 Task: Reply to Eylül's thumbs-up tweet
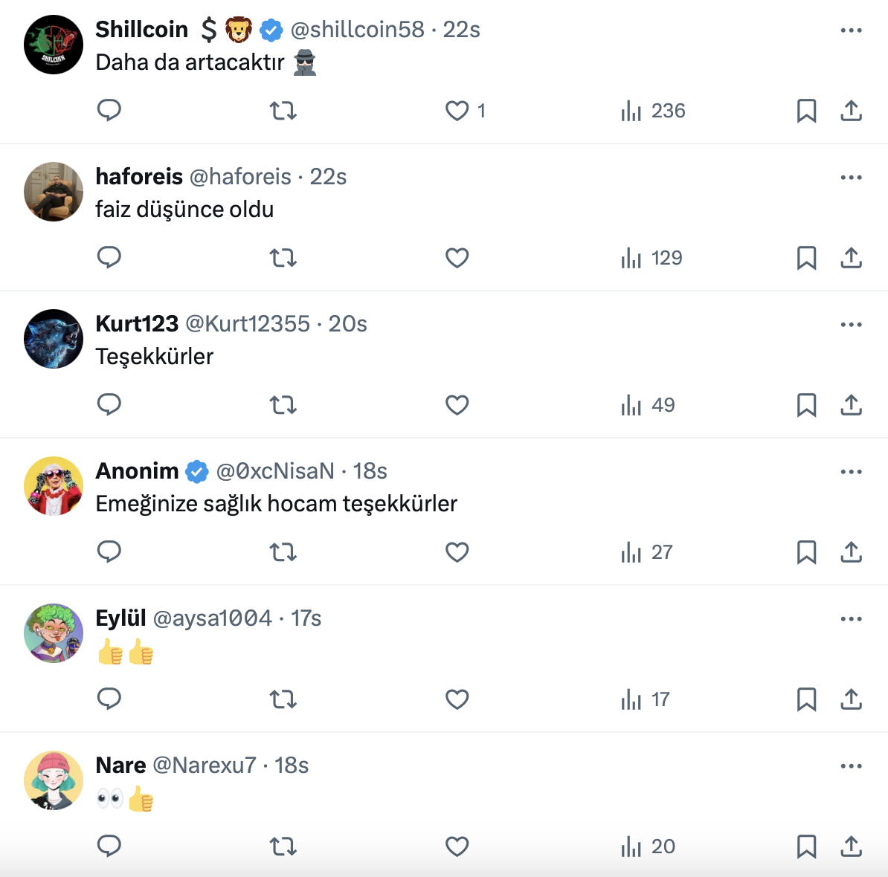pyautogui.click(x=109, y=699)
